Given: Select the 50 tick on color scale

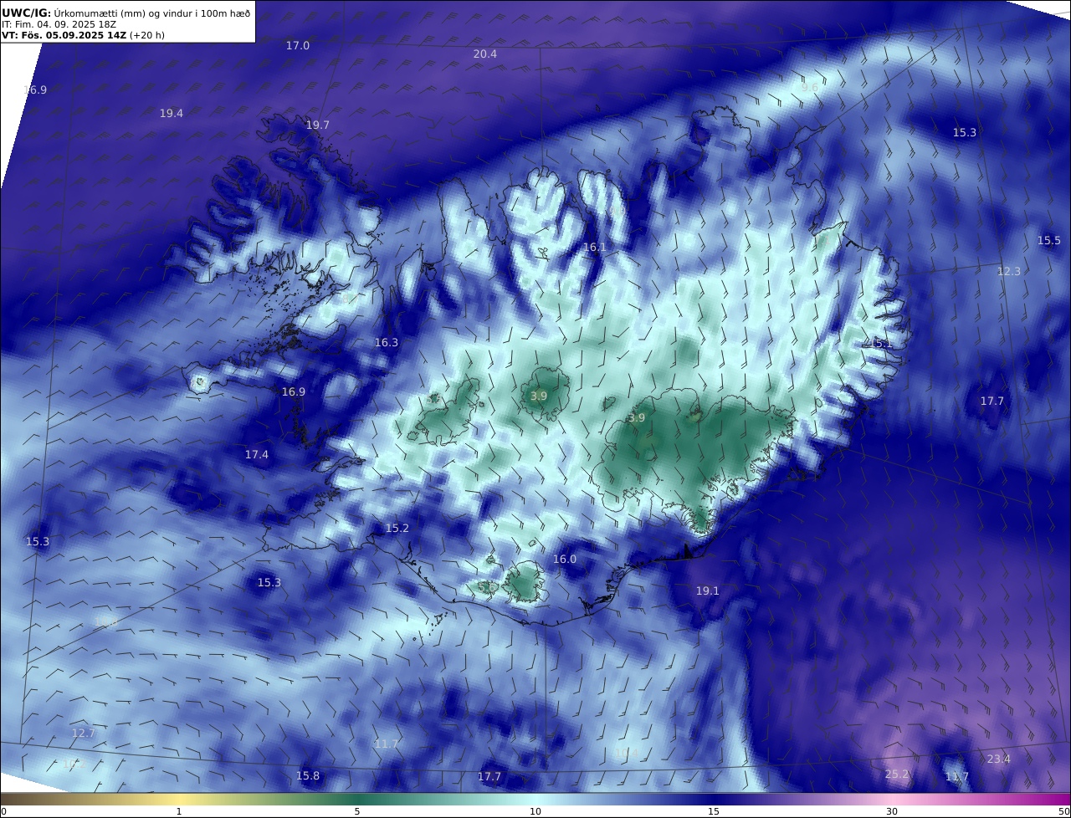Looking at the screenshot, I should (1063, 811).
